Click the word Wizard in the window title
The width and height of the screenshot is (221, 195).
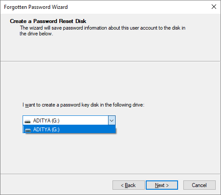click(x=60, y=7)
